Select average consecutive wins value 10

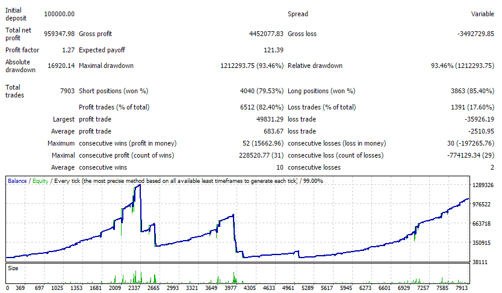pyautogui.click(x=280, y=168)
